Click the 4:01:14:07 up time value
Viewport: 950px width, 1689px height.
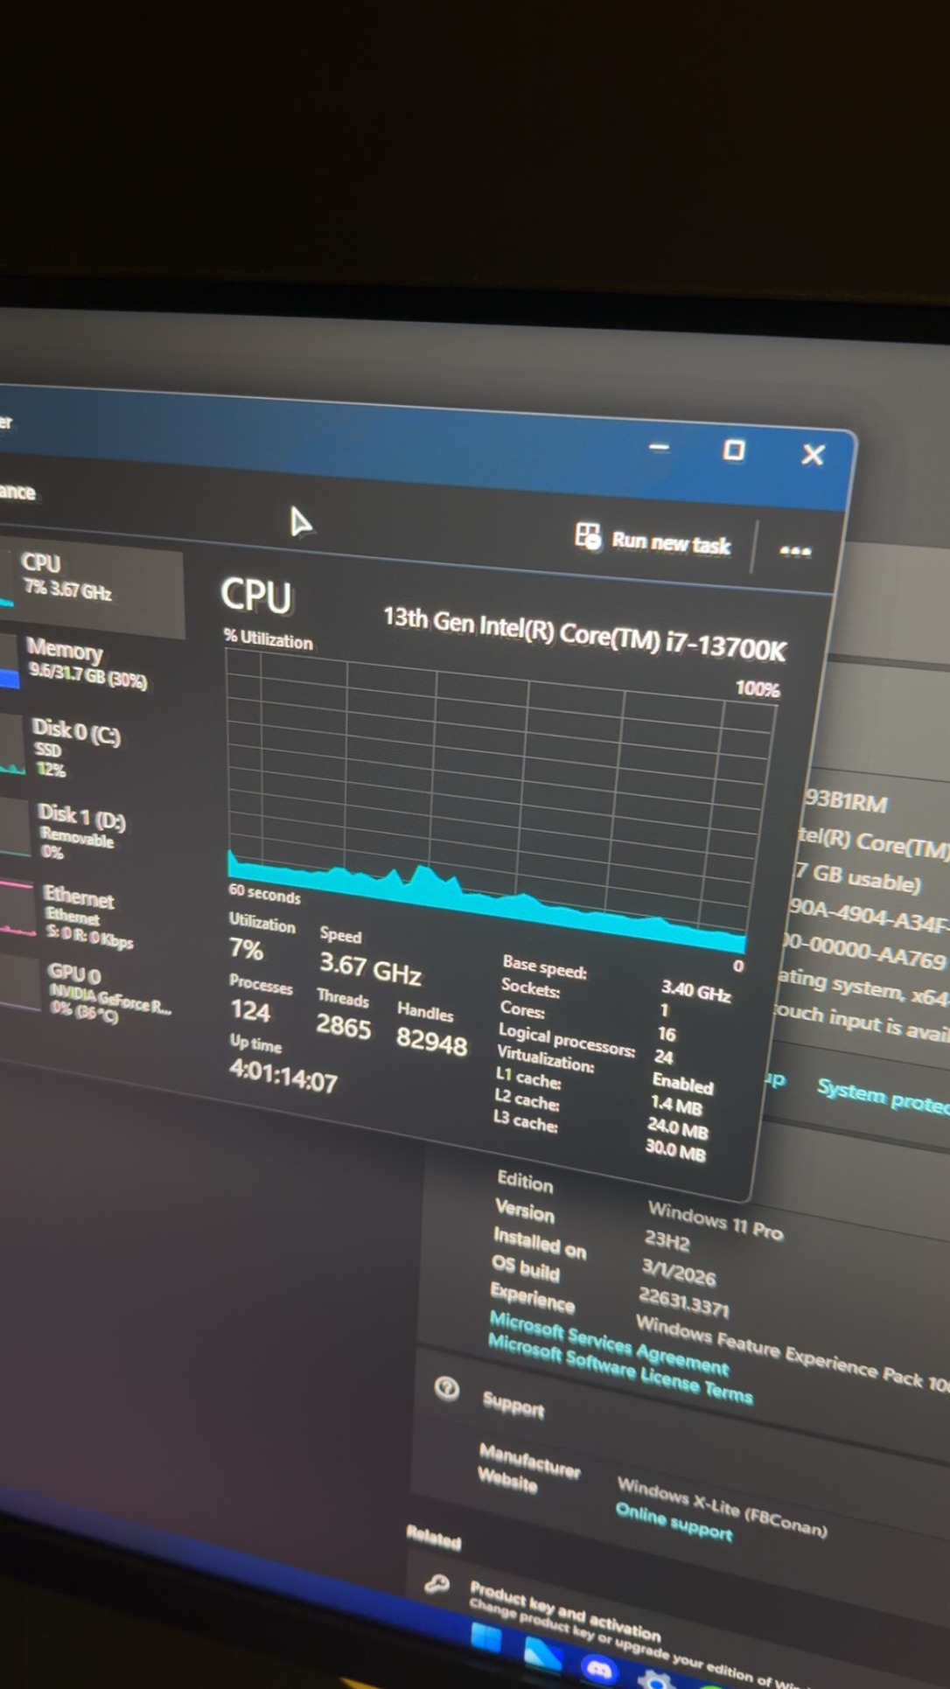[283, 1077]
